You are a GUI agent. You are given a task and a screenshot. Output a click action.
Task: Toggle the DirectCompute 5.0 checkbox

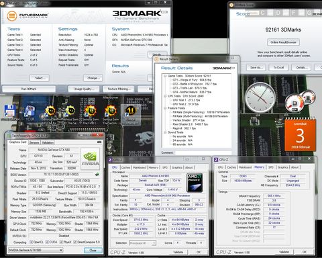(75, 242)
